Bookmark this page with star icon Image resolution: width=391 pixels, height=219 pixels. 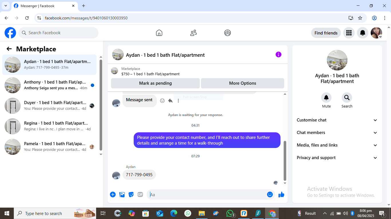tap(360, 18)
